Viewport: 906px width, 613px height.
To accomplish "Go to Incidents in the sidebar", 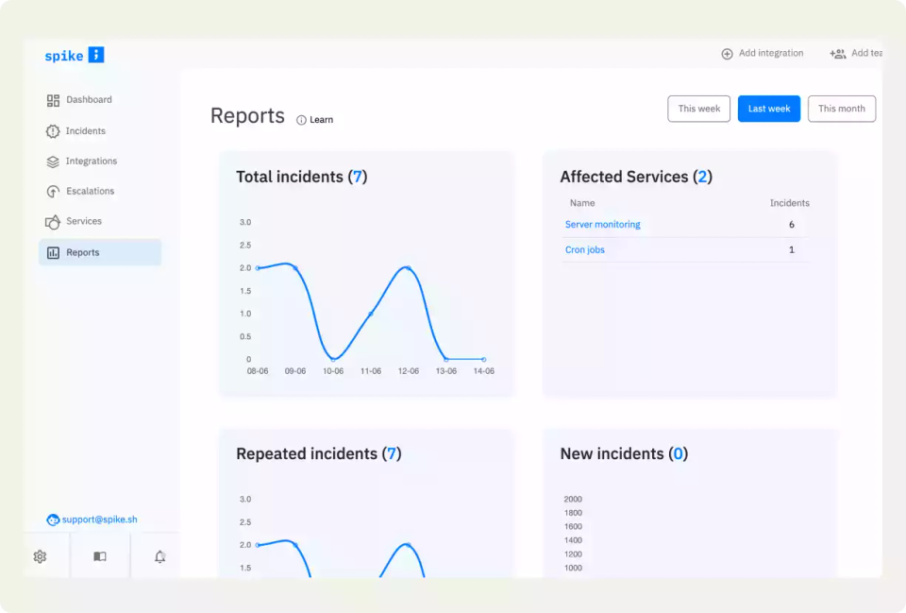I will [x=86, y=130].
